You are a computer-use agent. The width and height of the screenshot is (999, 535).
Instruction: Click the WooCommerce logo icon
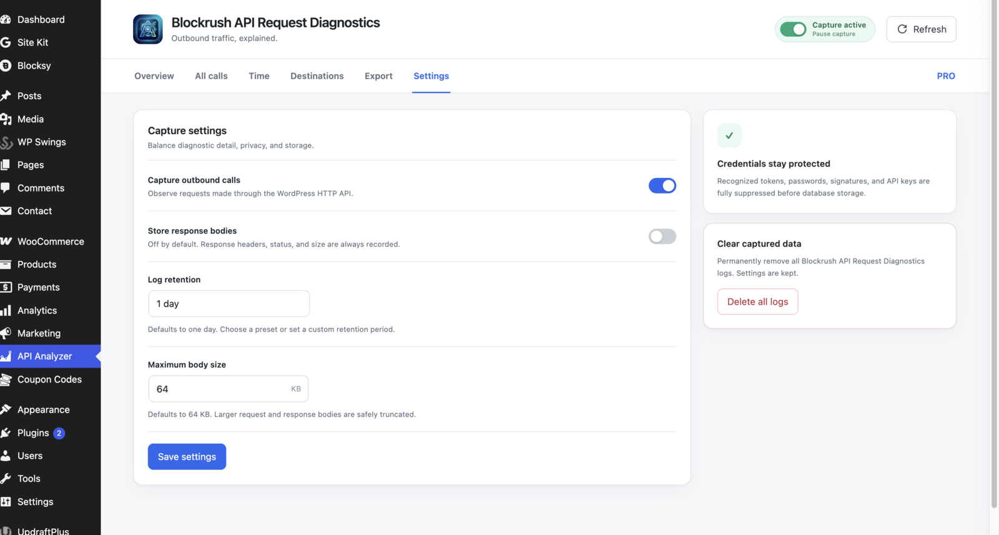pos(6,242)
